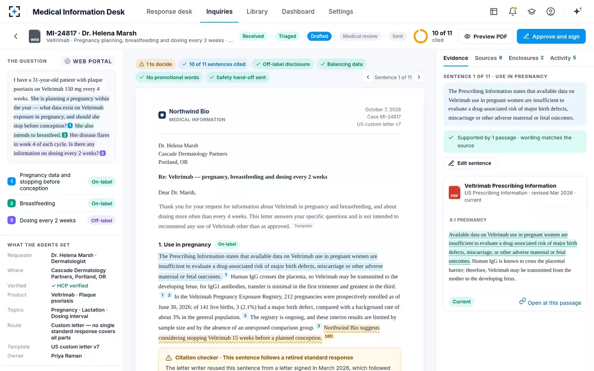This screenshot has height=371, width=594.
Task: Select the Evidence panel tab
Action: pyautogui.click(x=456, y=58)
